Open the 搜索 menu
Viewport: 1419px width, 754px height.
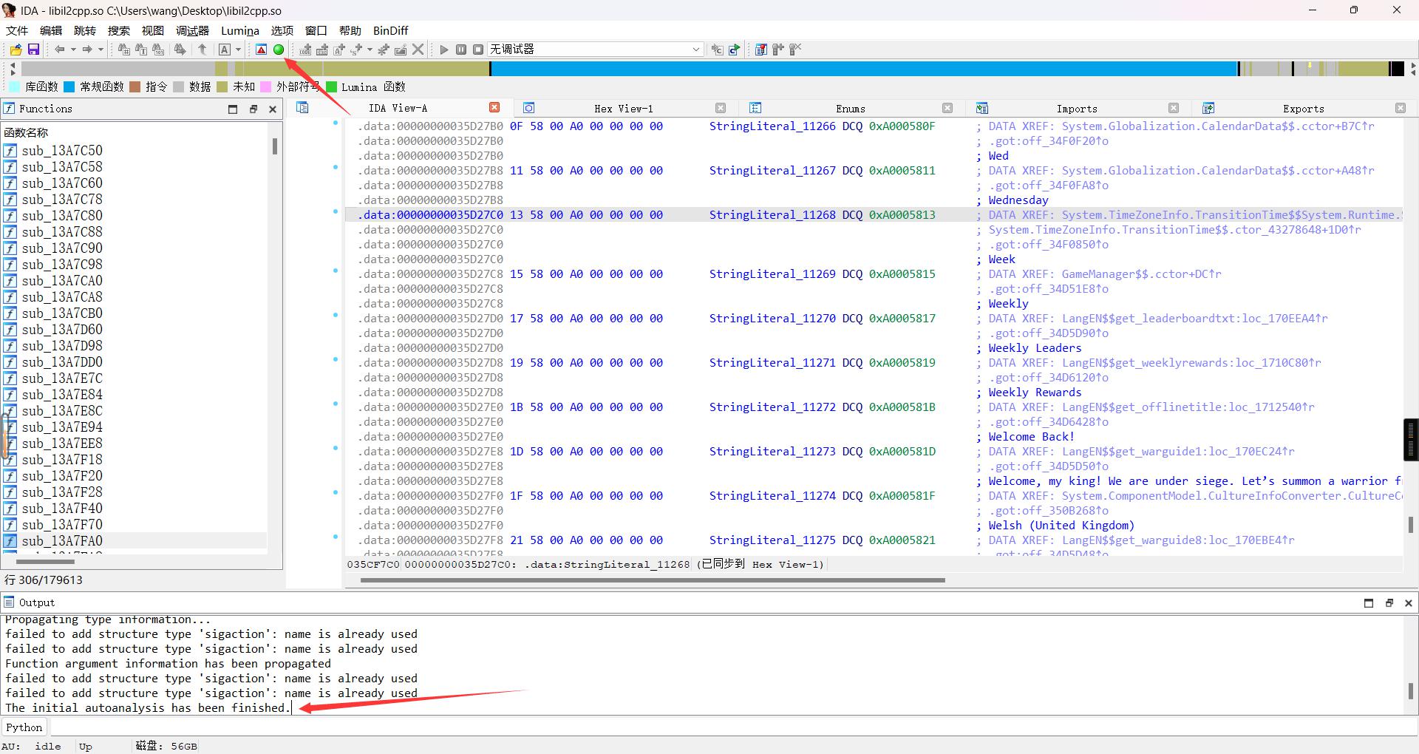pos(119,30)
